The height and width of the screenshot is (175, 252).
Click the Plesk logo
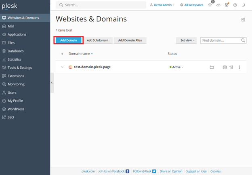[9, 6]
